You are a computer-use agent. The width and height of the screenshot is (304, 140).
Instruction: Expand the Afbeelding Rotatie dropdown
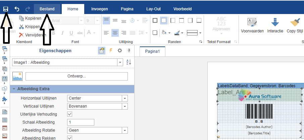tap(124, 130)
